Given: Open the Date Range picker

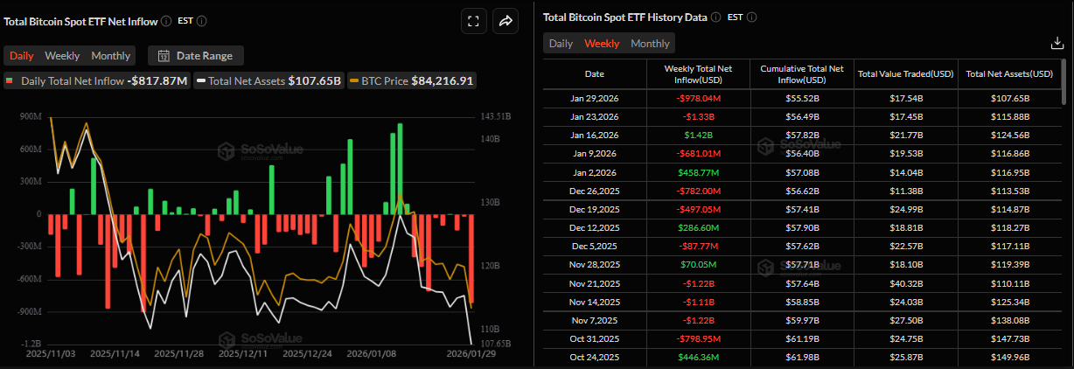Looking at the screenshot, I should point(196,56).
